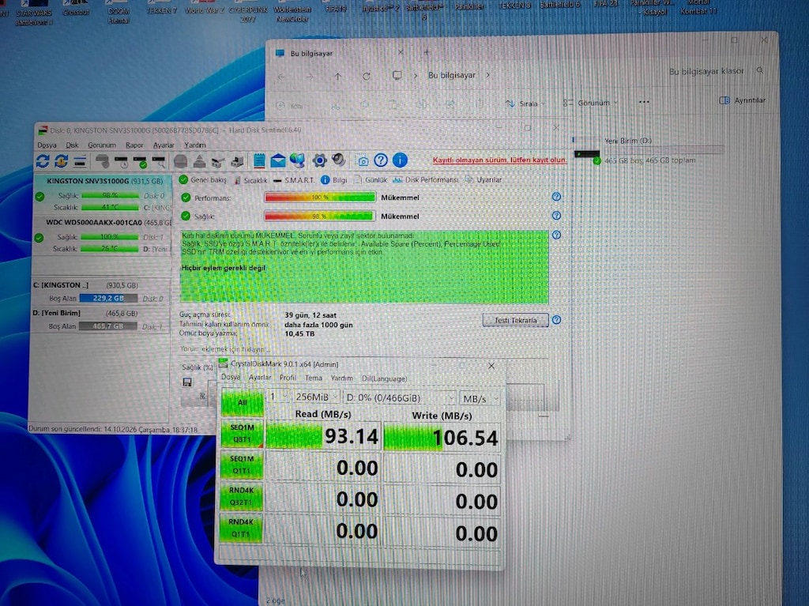The width and height of the screenshot is (809, 606).
Task: Switch to the Günlük tab
Action: tap(371, 179)
